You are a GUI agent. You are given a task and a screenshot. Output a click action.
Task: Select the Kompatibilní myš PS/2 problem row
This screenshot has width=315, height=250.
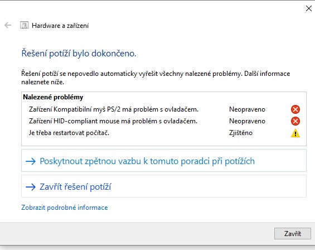click(164, 109)
